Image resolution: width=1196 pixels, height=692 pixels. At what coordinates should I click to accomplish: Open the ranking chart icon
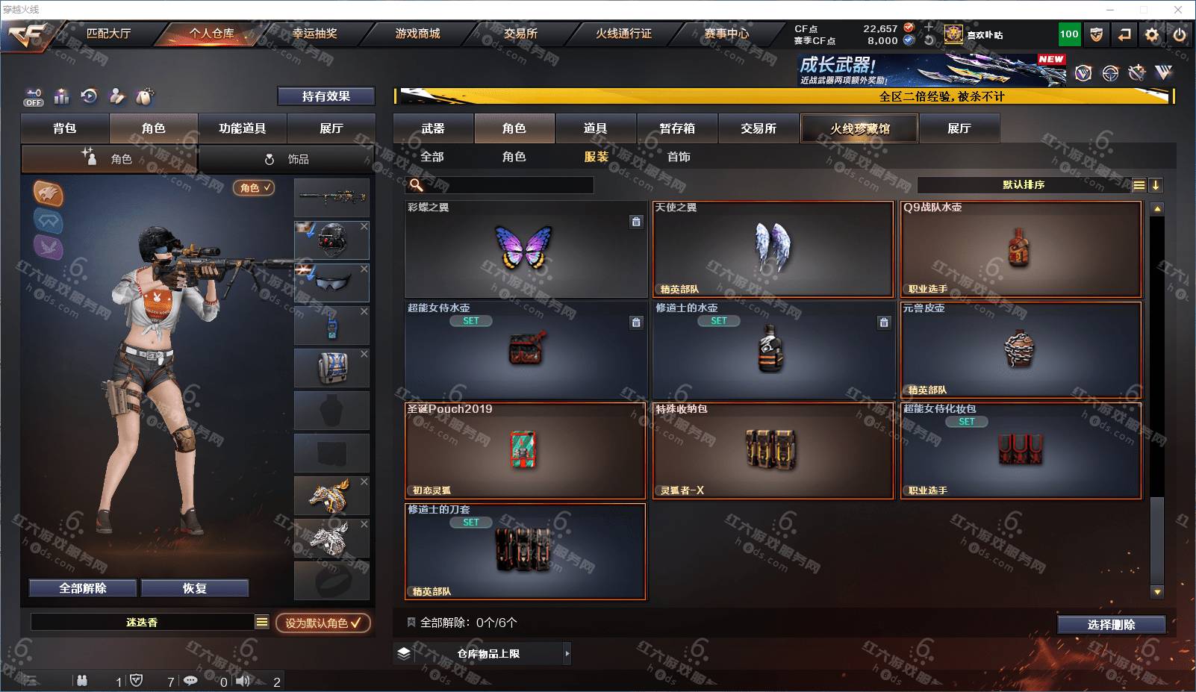coord(62,96)
